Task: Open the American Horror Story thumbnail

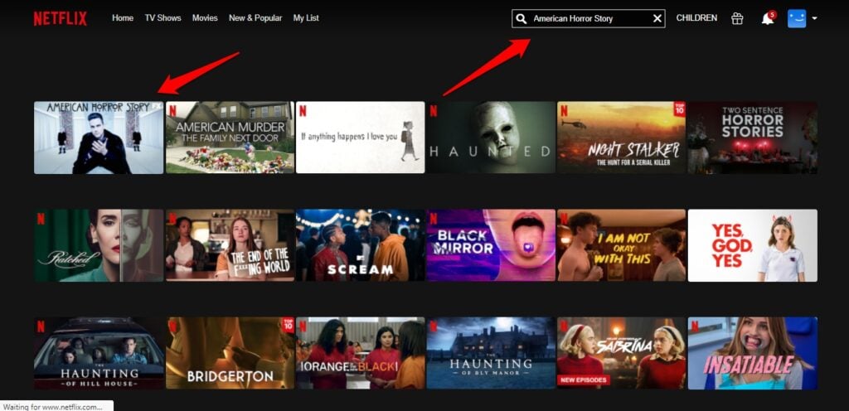Action: (99, 138)
